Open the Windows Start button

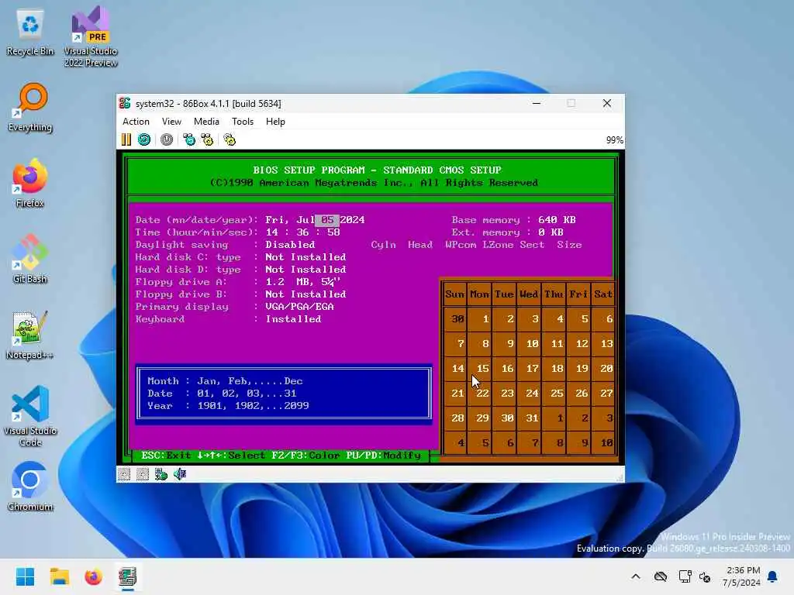click(x=25, y=576)
